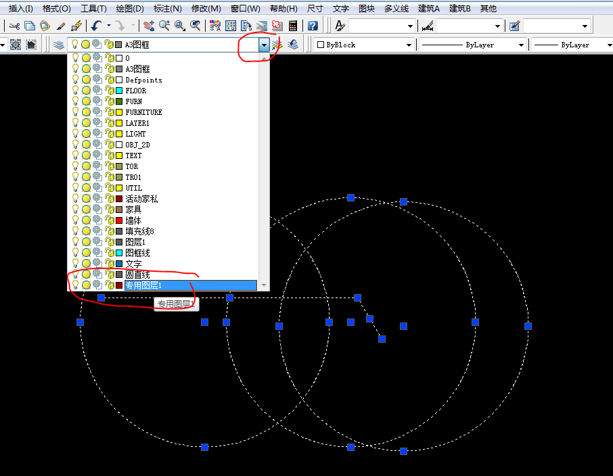Open the QuickCalc calculator icon
The width and height of the screenshot is (613, 476).
293,26
